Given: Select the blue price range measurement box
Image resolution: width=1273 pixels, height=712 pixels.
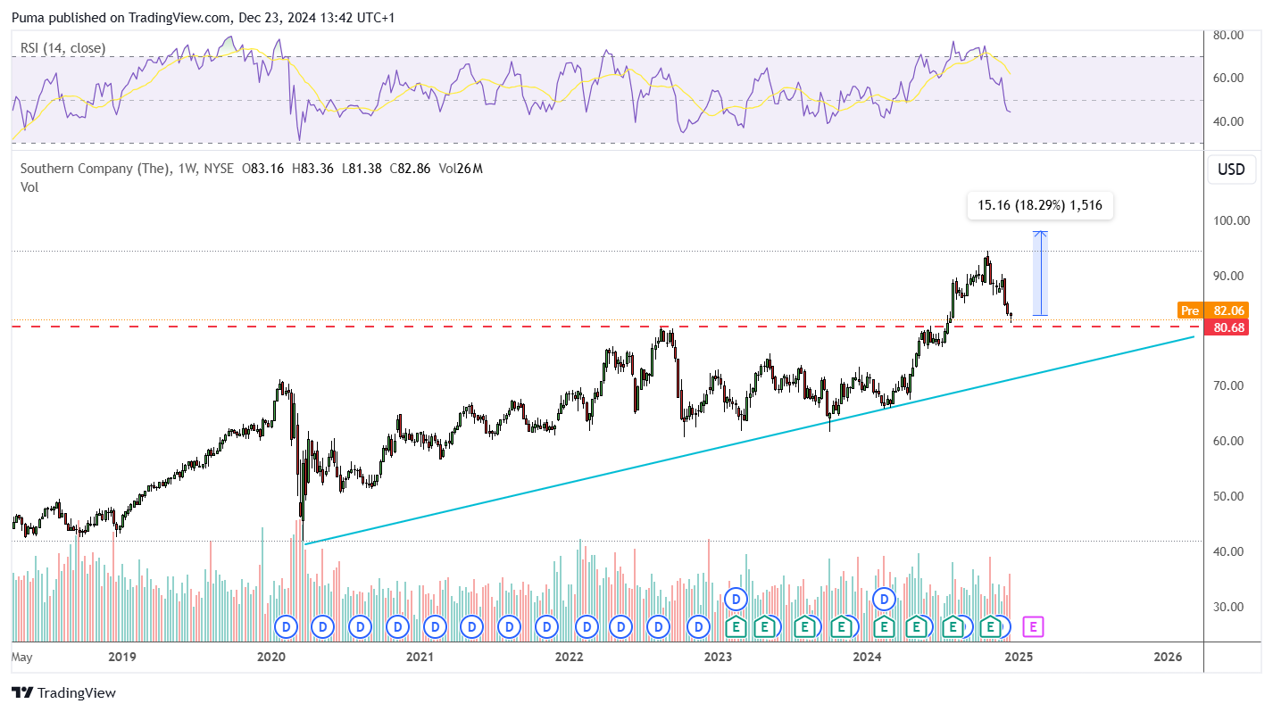Looking at the screenshot, I should (x=1040, y=273).
